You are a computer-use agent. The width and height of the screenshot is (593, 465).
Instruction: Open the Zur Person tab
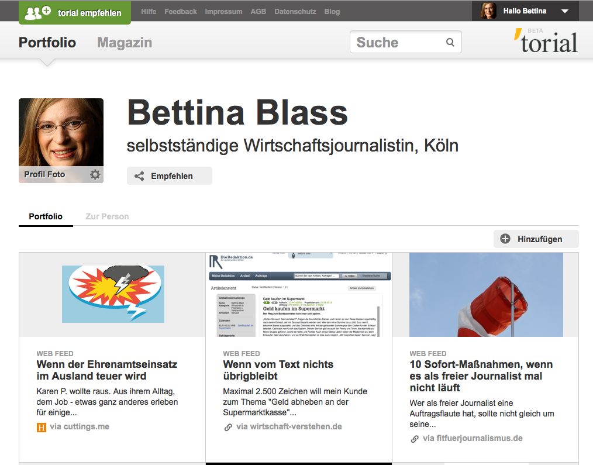[107, 216]
